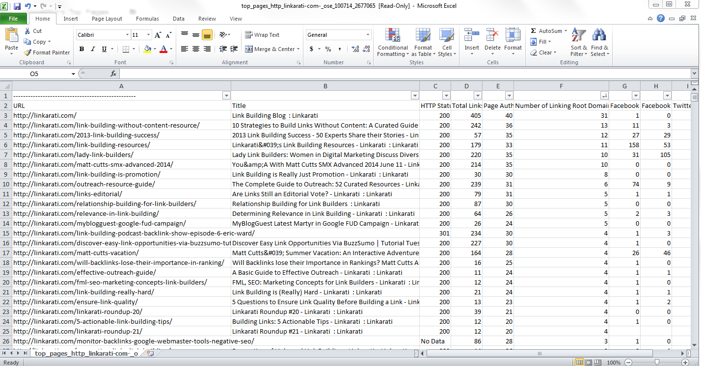Image resolution: width=701 pixels, height=366 pixels.
Task: Click the Undo arrow icon
Action: click(x=28, y=6)
